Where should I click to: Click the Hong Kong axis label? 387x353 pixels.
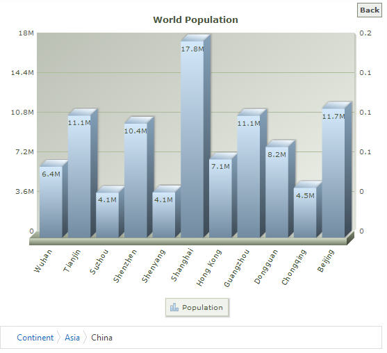[209, 268]
